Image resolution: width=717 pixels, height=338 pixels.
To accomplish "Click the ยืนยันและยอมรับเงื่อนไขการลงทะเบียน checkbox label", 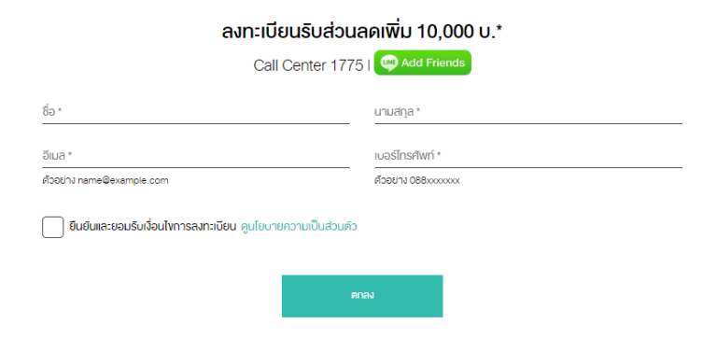I will point(152,226).
